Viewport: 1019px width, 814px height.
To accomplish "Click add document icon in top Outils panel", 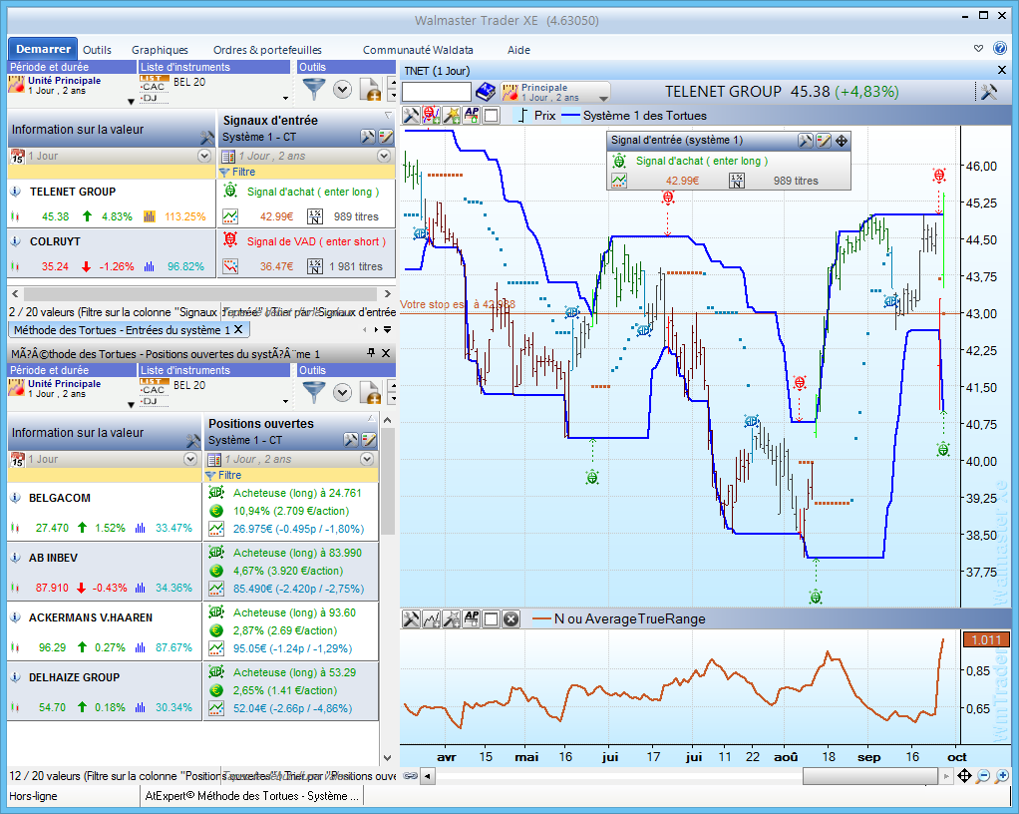I will (370, 90).
